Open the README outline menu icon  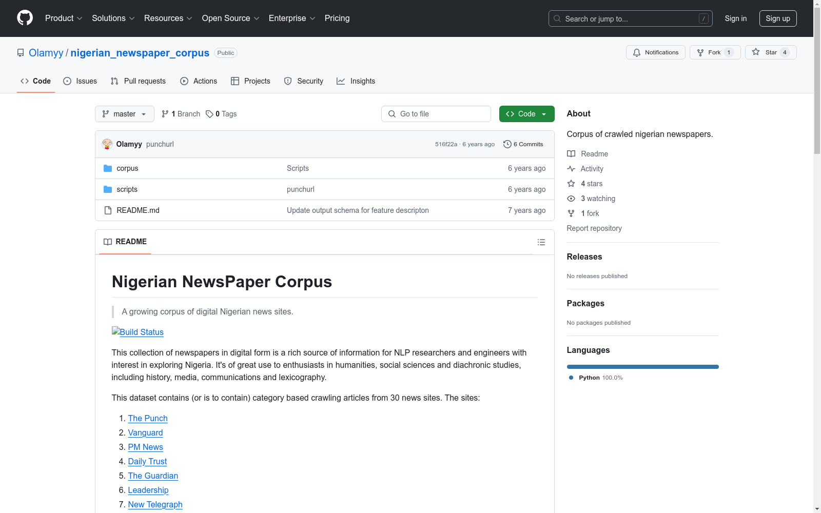pyautogui.click(x=541, y=242)
